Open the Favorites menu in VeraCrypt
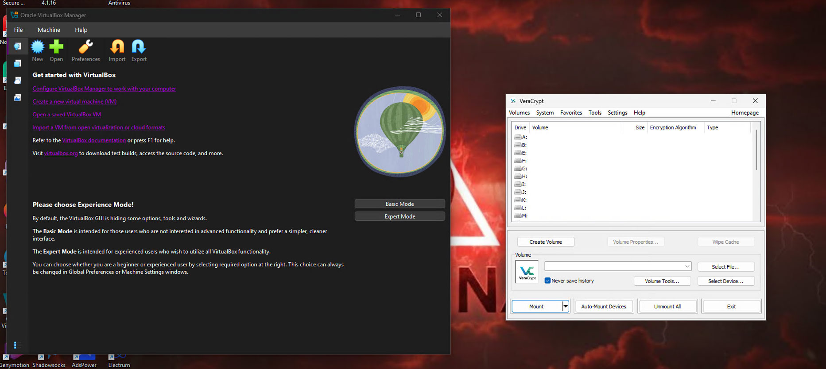 point(571,113)
